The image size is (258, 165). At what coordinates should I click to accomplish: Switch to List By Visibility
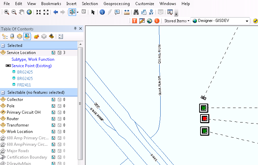20,36
